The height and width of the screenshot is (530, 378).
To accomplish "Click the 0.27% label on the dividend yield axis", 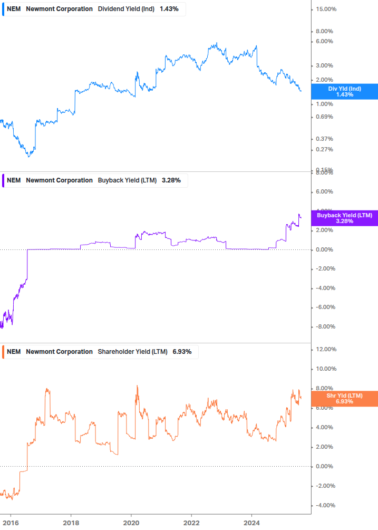I will 324,149.
